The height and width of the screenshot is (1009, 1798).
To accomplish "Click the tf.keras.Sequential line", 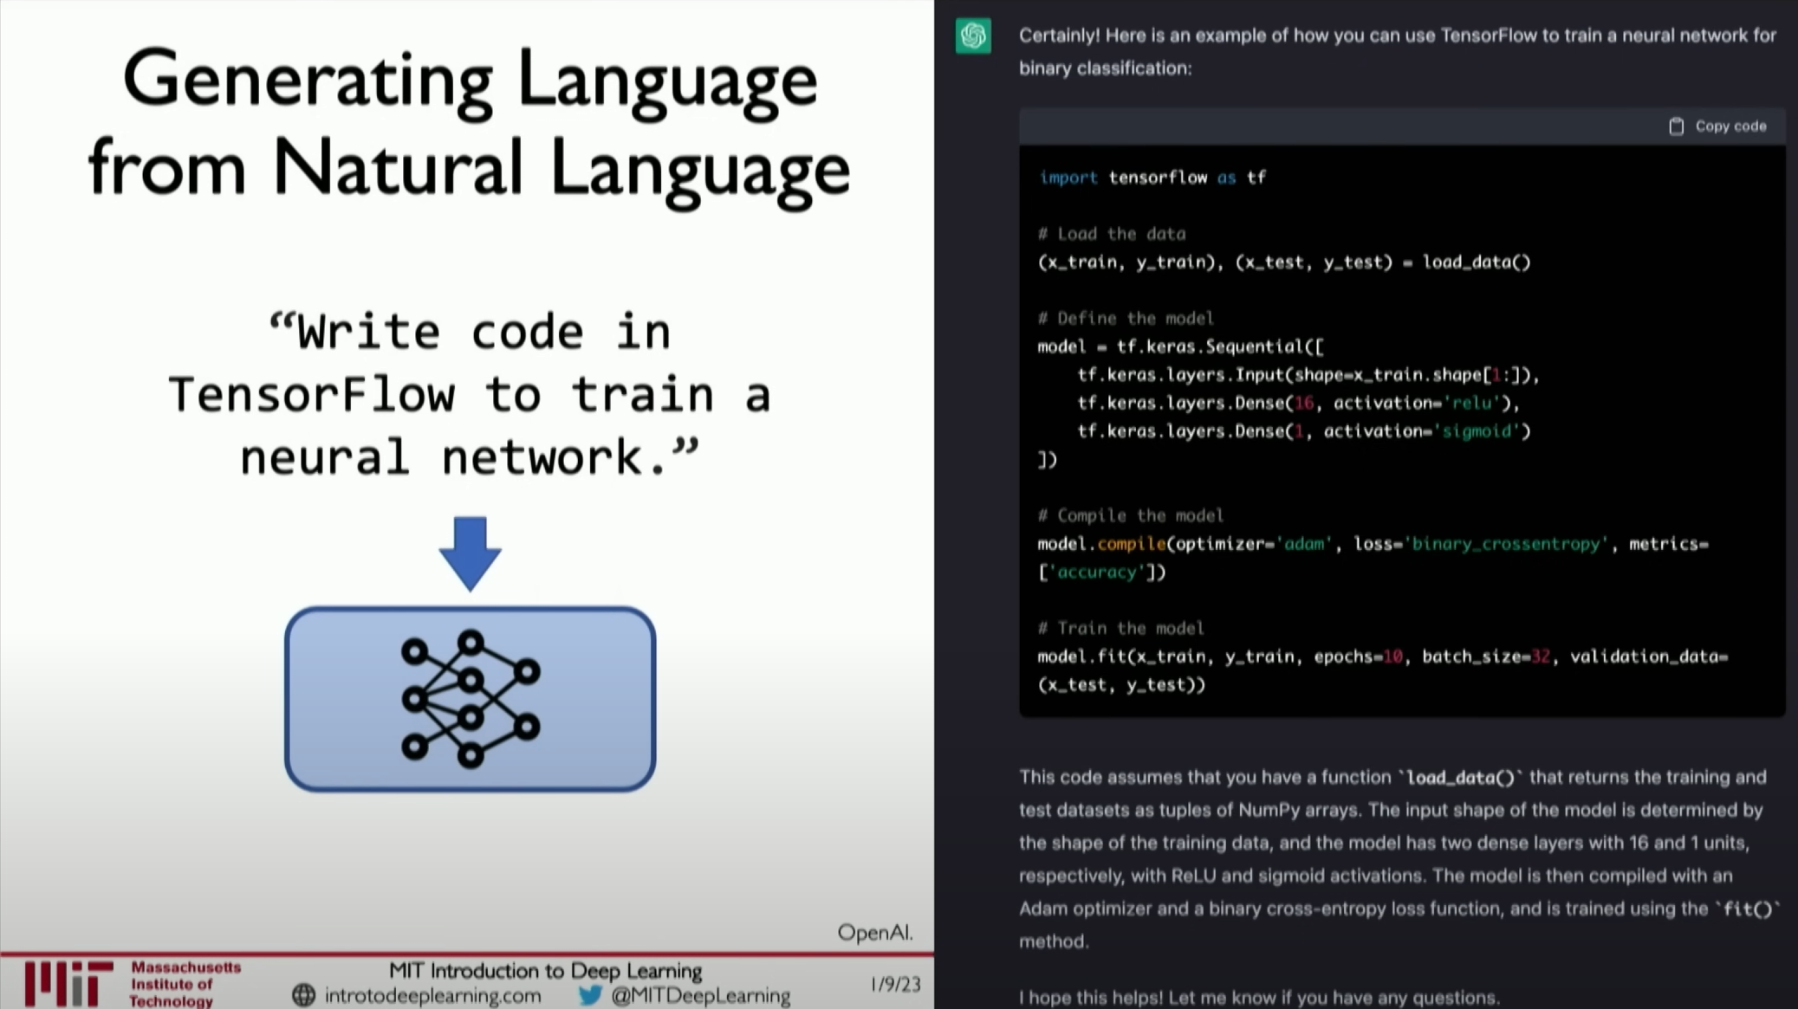I will pyautogui.click(x=1181, y=346).
